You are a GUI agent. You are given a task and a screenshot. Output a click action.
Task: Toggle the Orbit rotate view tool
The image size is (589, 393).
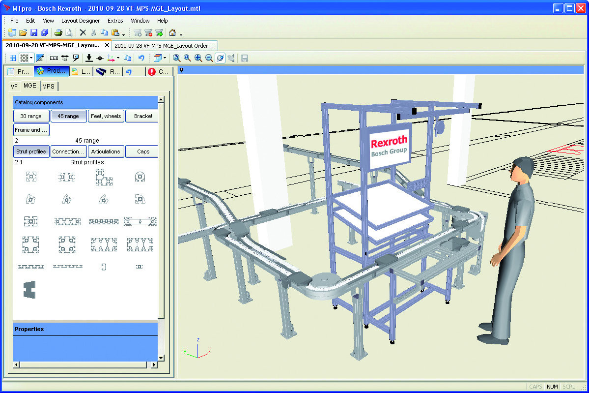[221, 58]
